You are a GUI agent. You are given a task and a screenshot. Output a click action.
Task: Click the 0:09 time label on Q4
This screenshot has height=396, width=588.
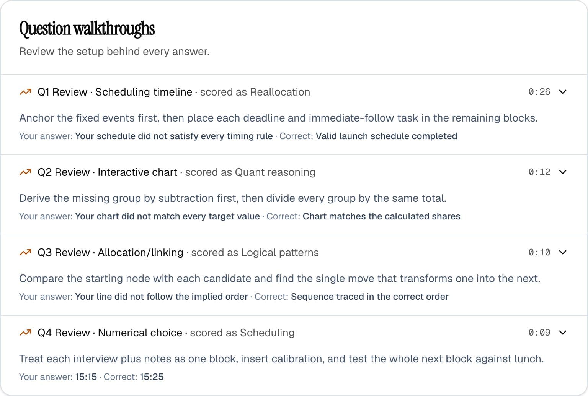539,333
